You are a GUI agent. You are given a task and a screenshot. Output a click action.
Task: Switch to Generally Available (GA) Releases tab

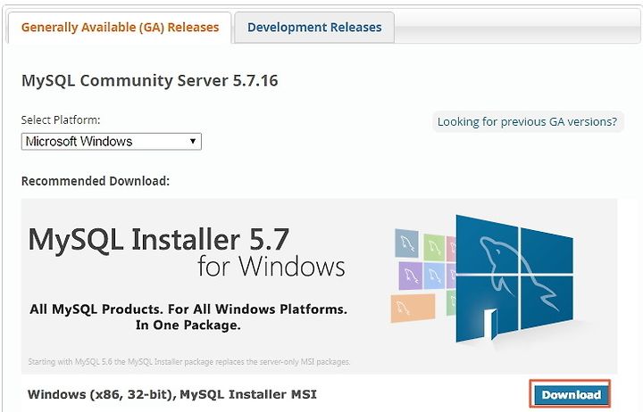(120, 28)
